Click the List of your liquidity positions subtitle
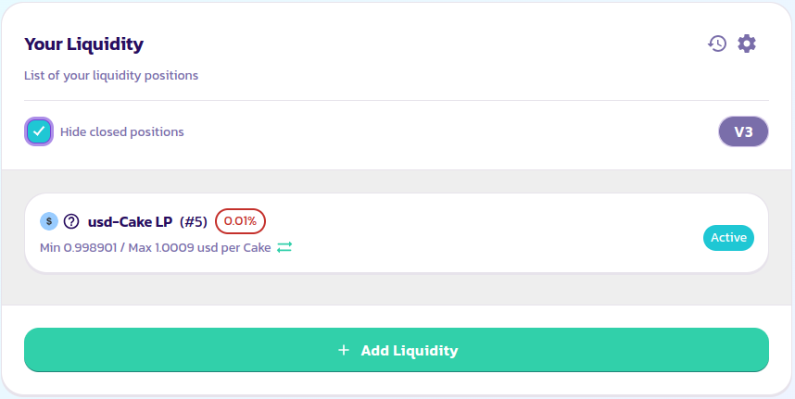This screenshot has height=399, width=795. (x=111, y=75)
